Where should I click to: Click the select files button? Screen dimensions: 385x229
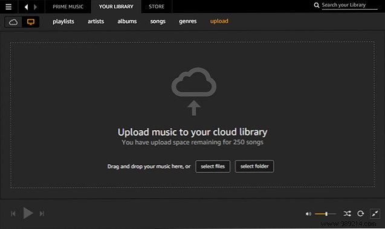coord(213,166)
